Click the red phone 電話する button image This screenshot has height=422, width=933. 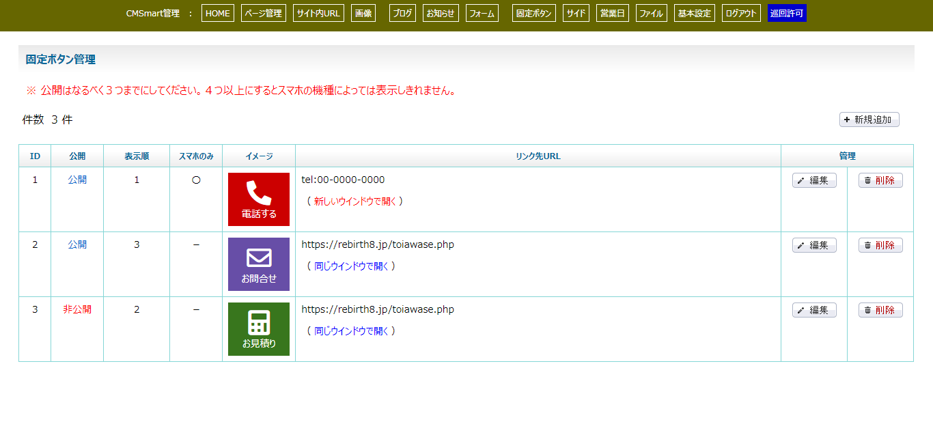pos(259,199)
